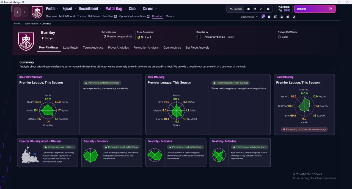Screen dimensions: 352x189
Task: Click the Kyle Walker radar chart thumbnail
Action: pyautogui.click(x=219, y=155)
